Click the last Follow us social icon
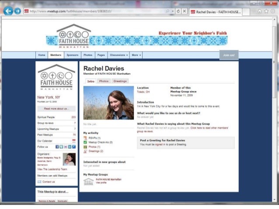The image size is (279, 209). [74, 147]
